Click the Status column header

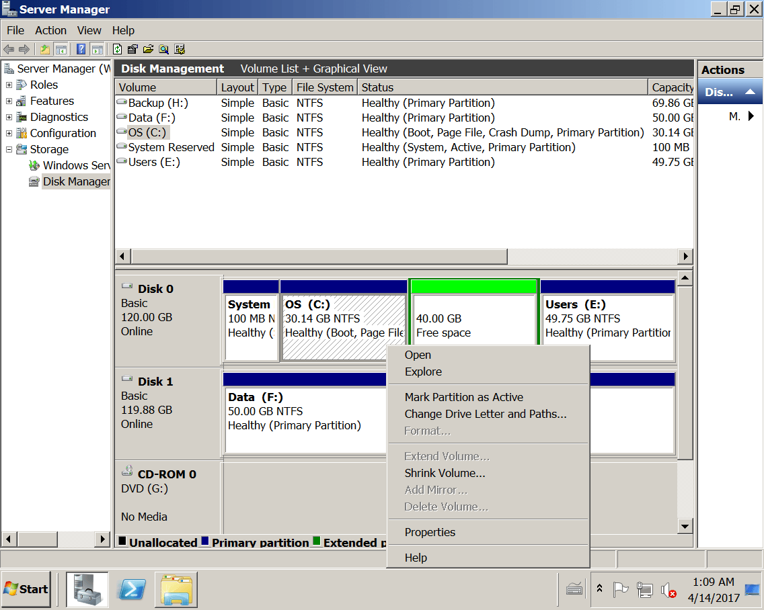point(502,87)
